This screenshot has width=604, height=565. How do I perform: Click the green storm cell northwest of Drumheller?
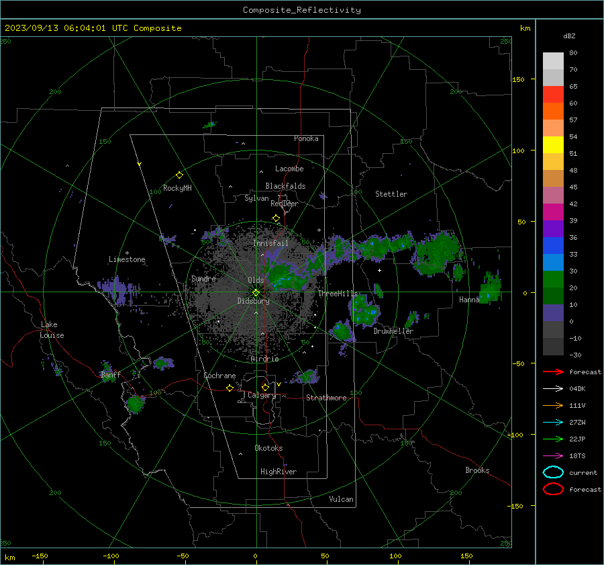tap(364, 310)
